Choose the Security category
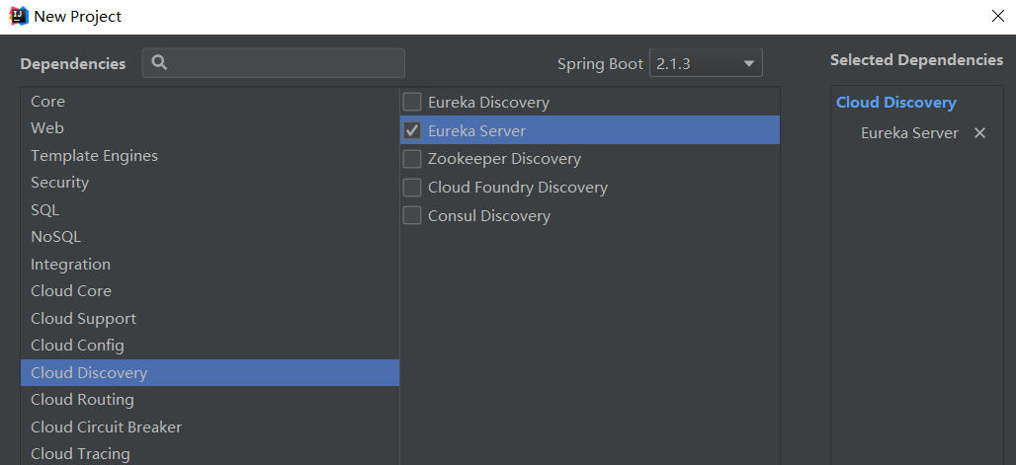Screen dimensions: 1016x465 210,183
